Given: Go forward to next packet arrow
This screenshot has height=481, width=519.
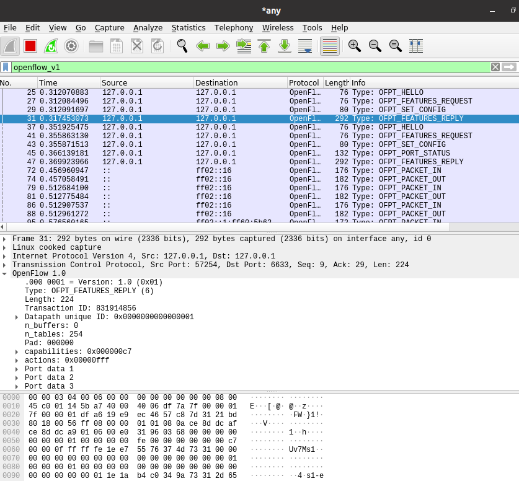Looking at the screenshot, I should point(223,46).
